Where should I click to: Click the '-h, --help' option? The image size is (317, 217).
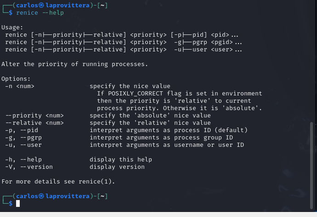pos(23,160)
